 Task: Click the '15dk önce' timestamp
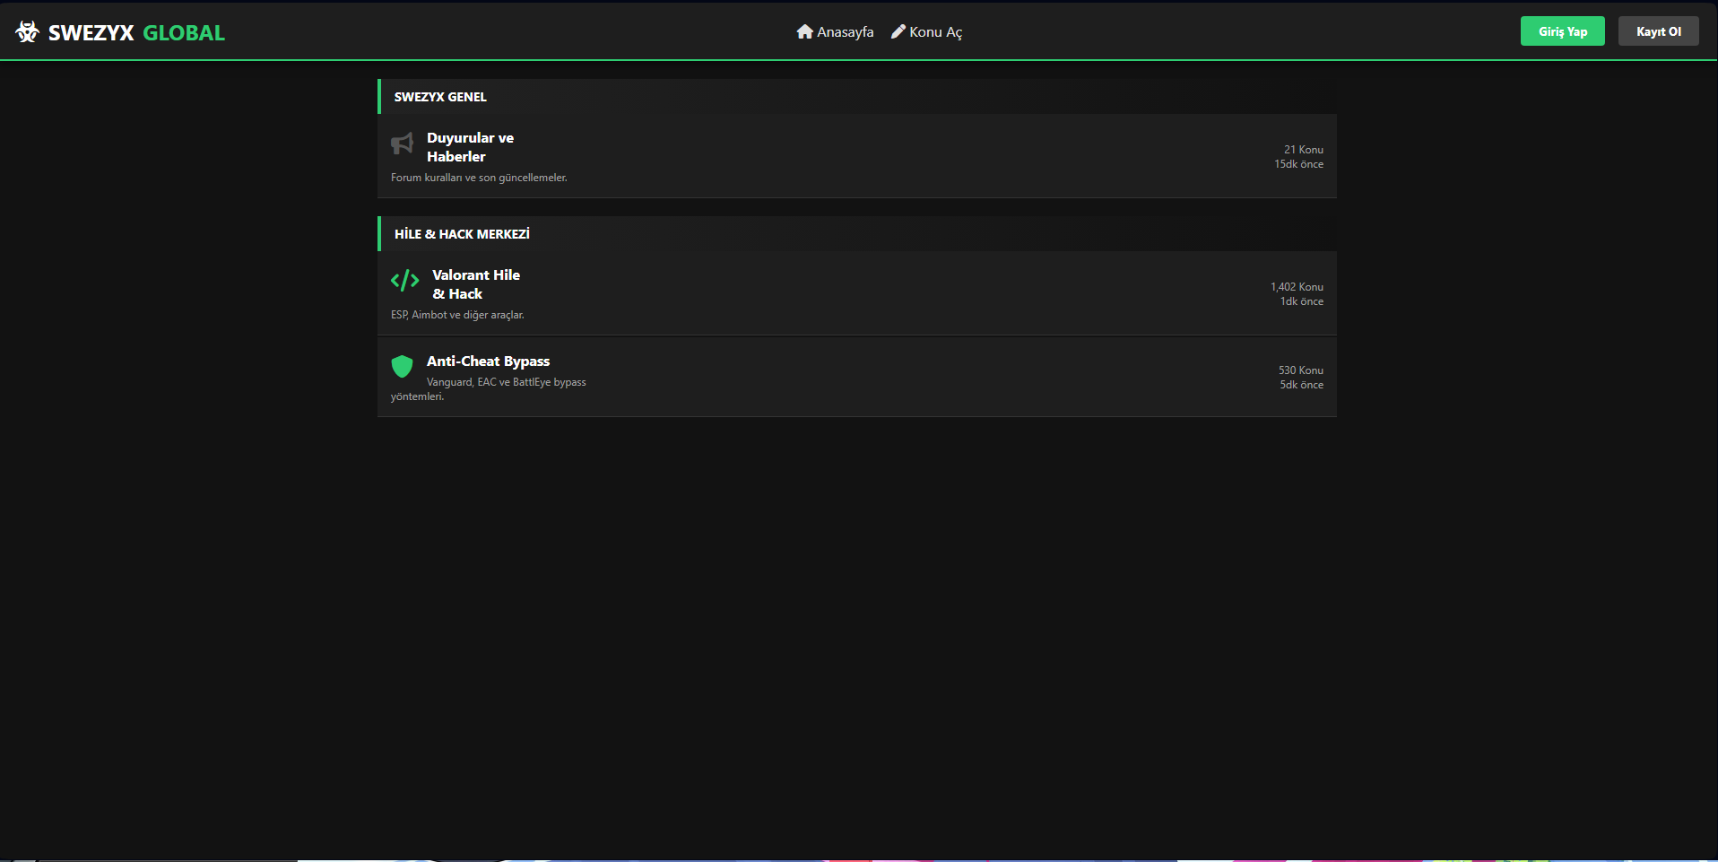click(x=1299, y=164)
